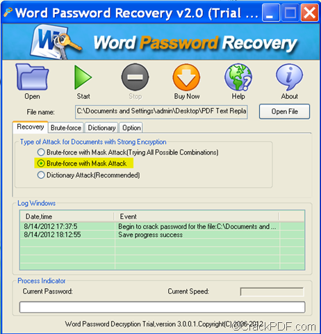Switch to the Recovery tab
The height and width of the screenshot is (334, 321).
tap(31, 127)
